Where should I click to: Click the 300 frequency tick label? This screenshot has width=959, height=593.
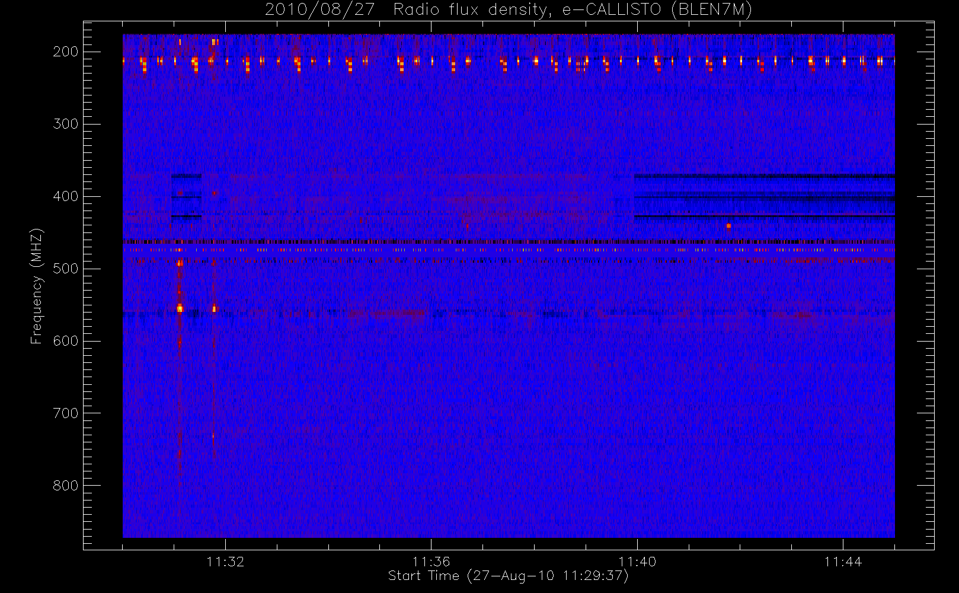click(x=66, y=124)
